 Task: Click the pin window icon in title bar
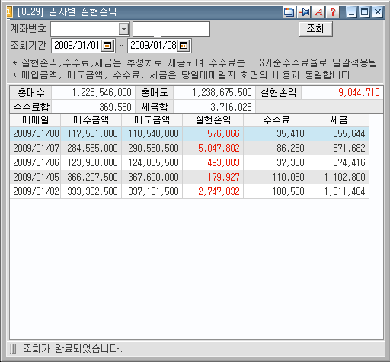pyautogui.click(x=304, y=12)
